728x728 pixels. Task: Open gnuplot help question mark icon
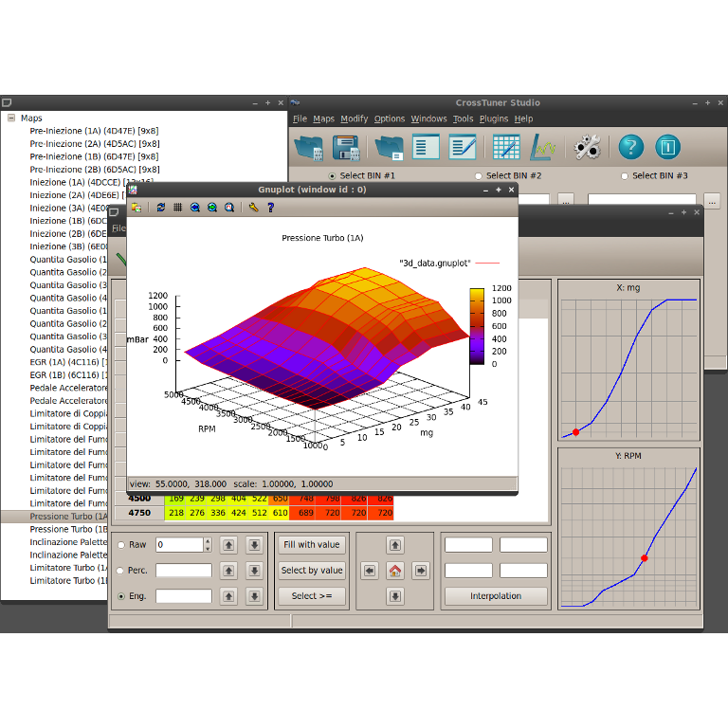(x=271, y=208)
